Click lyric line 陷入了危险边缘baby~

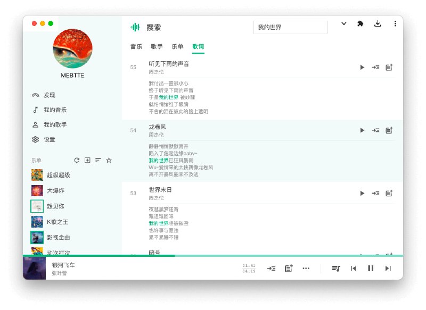point(173,154)
